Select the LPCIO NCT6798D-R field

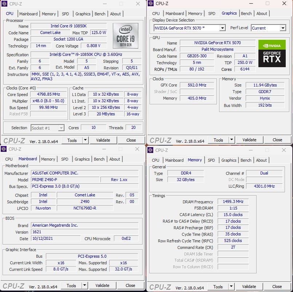pos(85,208)
